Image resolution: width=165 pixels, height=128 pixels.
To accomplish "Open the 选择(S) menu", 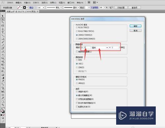I will [x=45, y=3].
